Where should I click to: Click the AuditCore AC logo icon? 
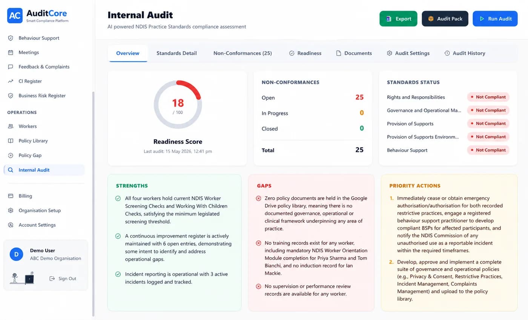[15, 15]
